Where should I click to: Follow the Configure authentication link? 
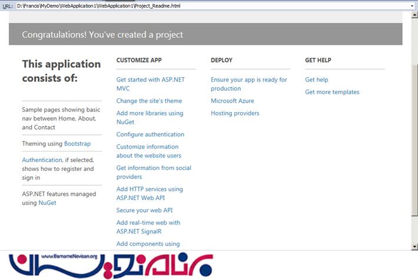(150, 134)
